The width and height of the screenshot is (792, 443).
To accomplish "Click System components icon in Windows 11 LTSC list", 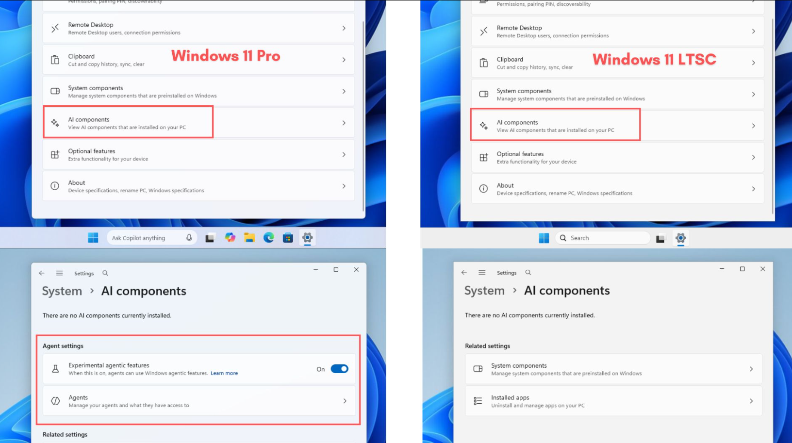I will click(x=484, y=94).
